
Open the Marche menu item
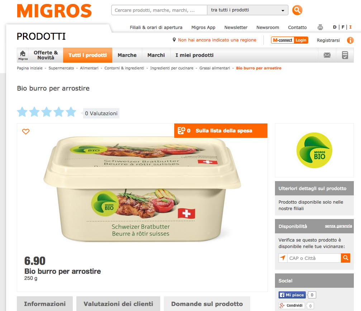coord(127,55)
